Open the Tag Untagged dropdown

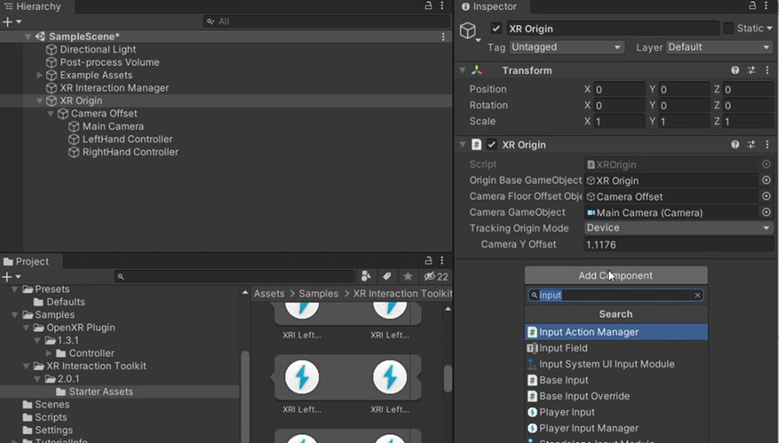coord(566,47)
